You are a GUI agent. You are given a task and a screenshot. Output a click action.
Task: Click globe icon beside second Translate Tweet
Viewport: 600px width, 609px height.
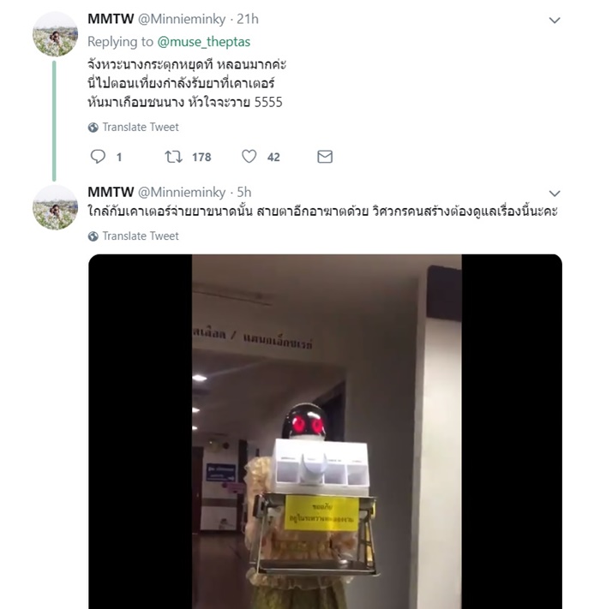click(93, 236)
